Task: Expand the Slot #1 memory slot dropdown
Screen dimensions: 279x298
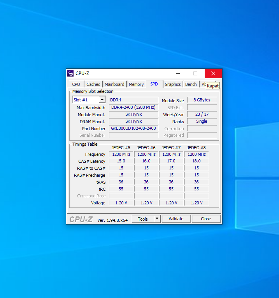Action: pyautogui.click(x=102, y=100)
